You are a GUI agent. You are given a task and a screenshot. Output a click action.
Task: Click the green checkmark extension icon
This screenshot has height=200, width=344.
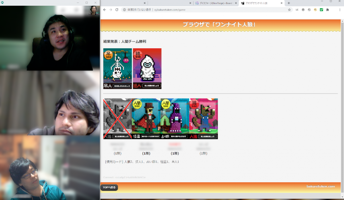(321, 10)
